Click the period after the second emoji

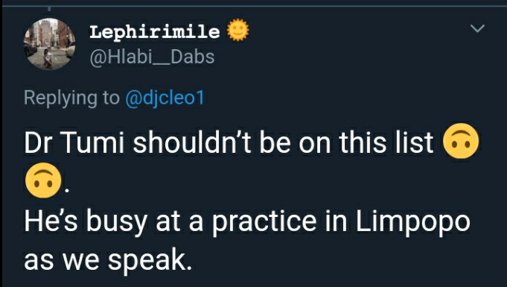click(66, 191)
